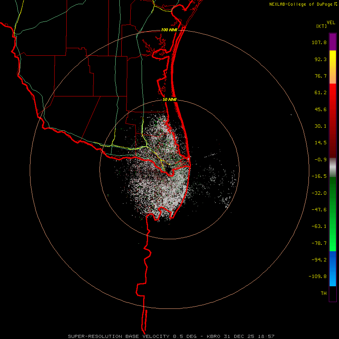Click the red segment of the velocity color bar
The image size is (339, 339).
pyautogui.click(x=333, y=121)
